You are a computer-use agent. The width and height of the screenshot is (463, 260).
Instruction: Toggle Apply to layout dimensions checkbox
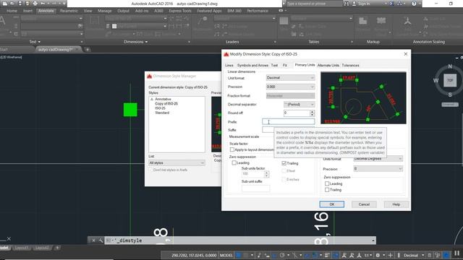point(232,149)
